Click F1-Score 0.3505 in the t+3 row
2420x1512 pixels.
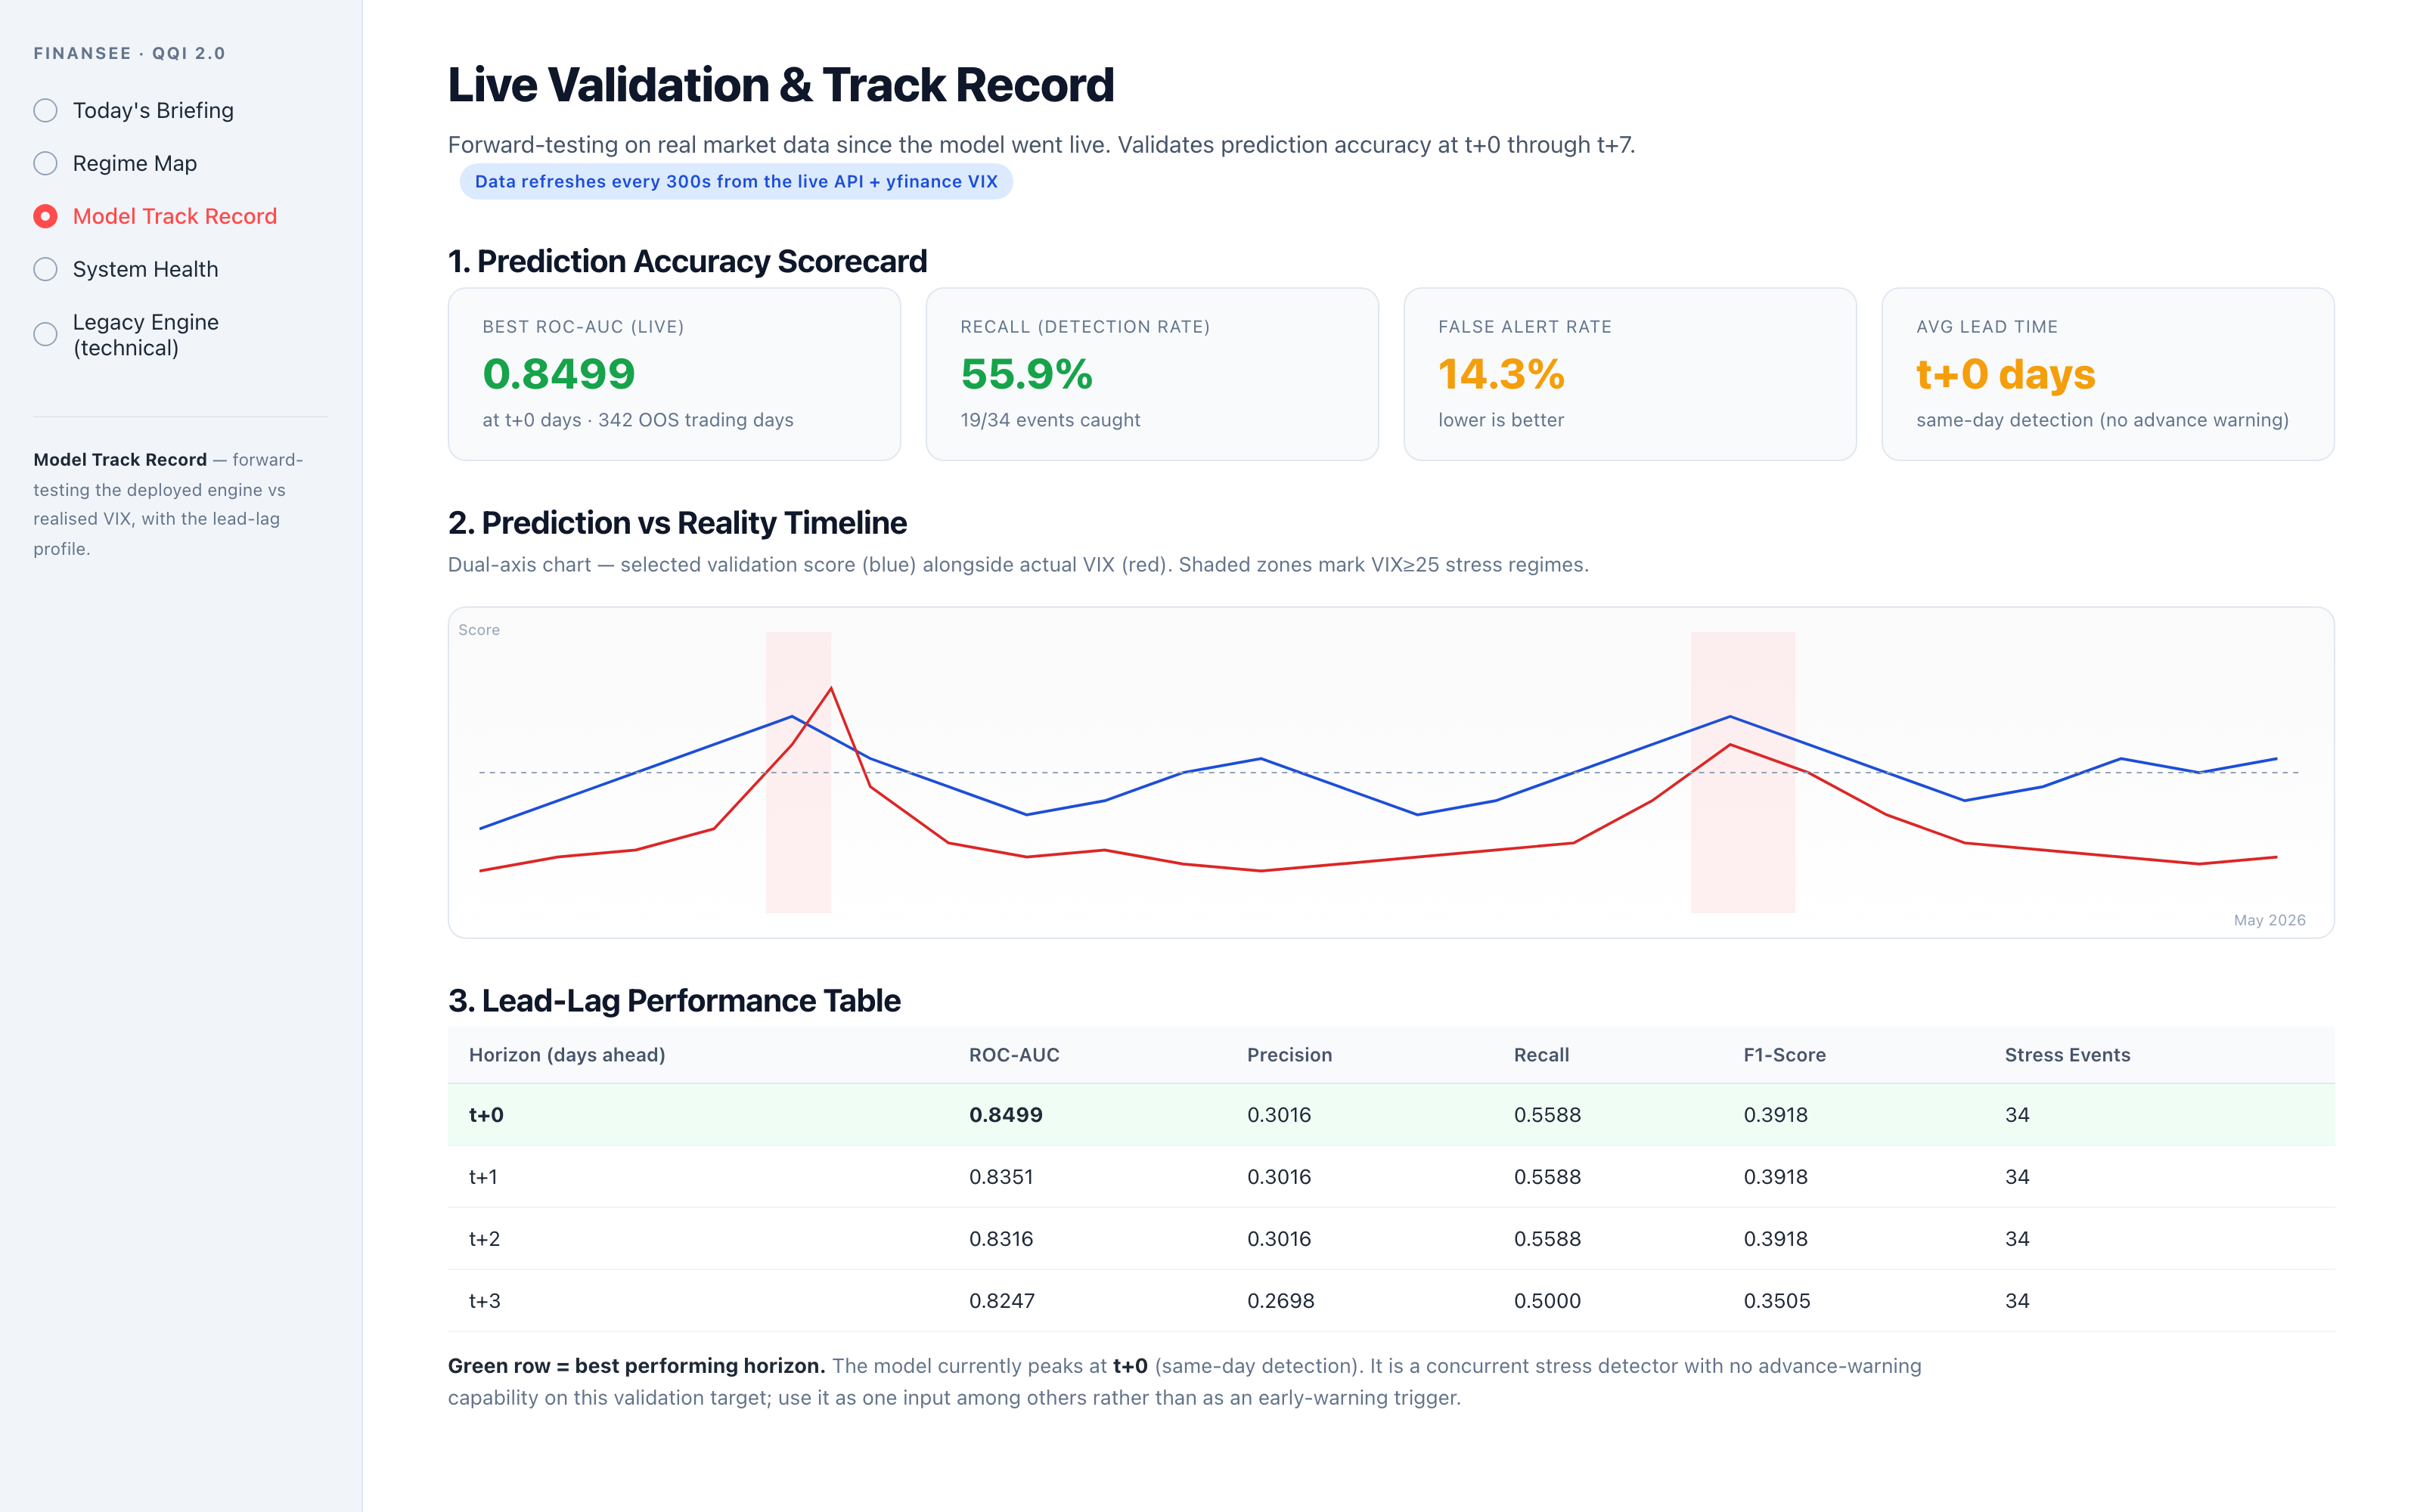(1777, 1301)
